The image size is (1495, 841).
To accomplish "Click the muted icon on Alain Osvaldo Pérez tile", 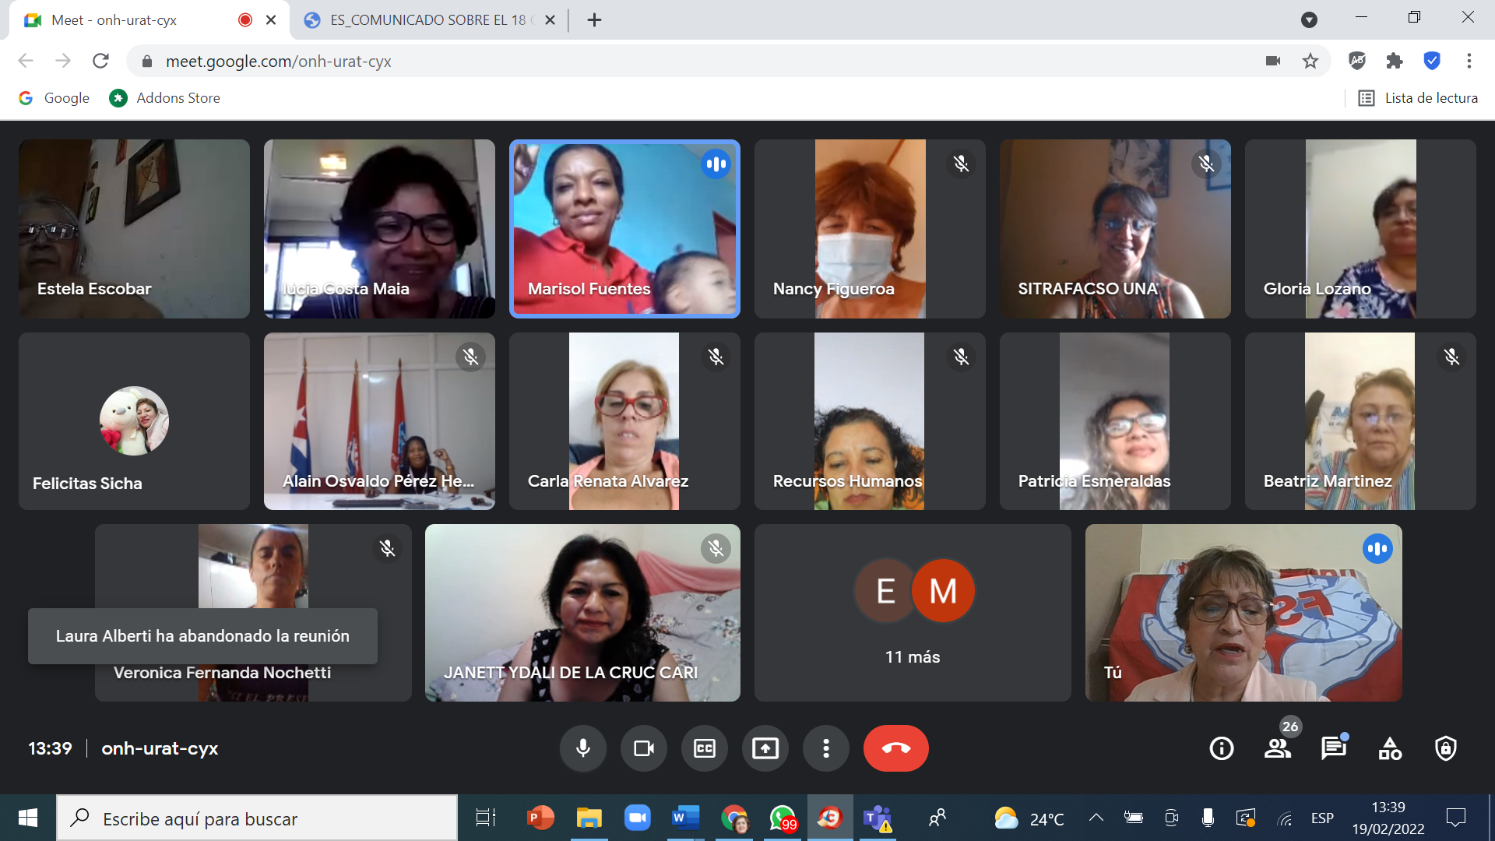I will (x=470, y=357).
